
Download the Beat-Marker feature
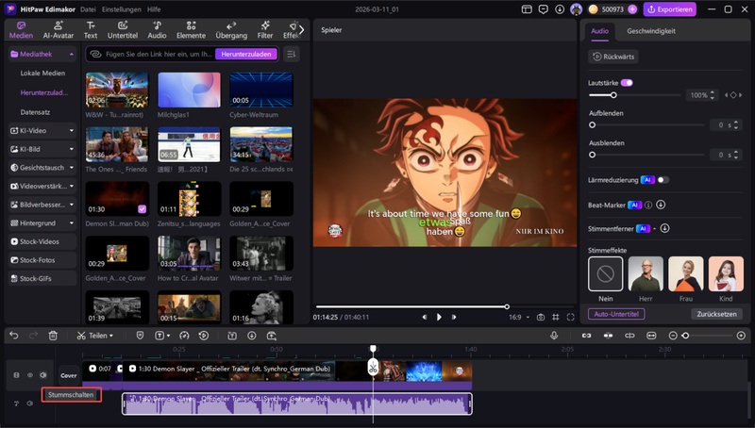click(x=661, y=205)
